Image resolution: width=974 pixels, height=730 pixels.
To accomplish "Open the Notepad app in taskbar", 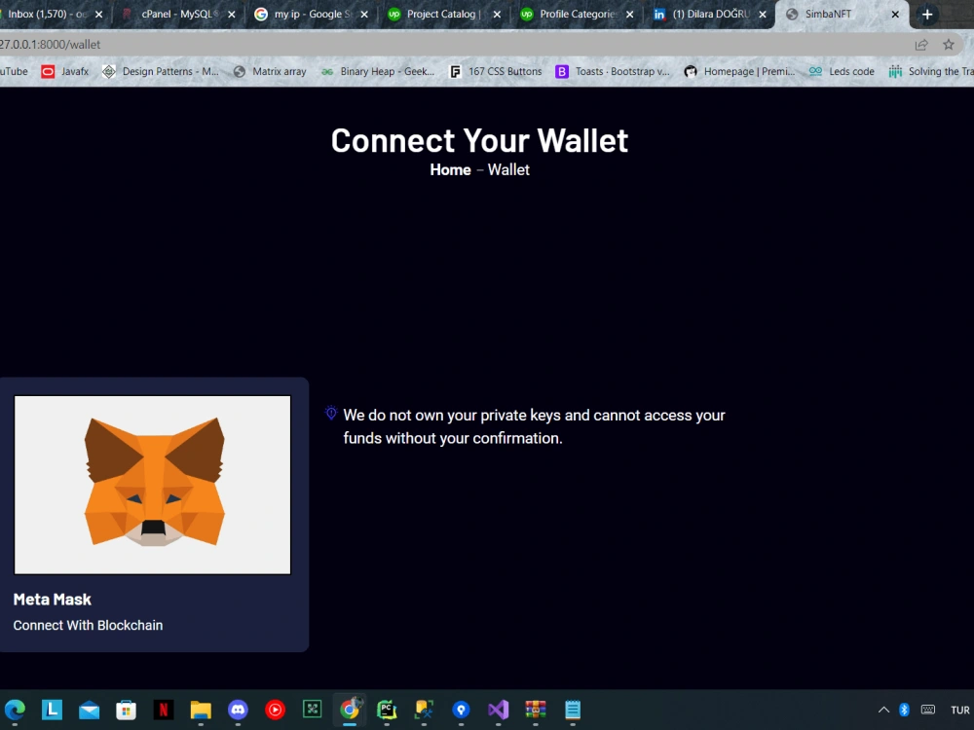I will click(573, 710).
